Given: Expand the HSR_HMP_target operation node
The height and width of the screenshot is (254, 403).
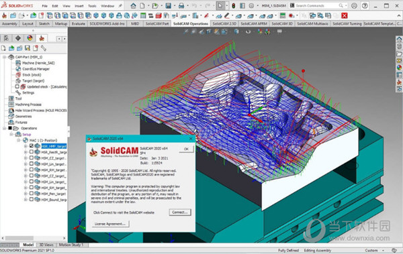Looking at the screenshot, I should [x=26, y=146].
